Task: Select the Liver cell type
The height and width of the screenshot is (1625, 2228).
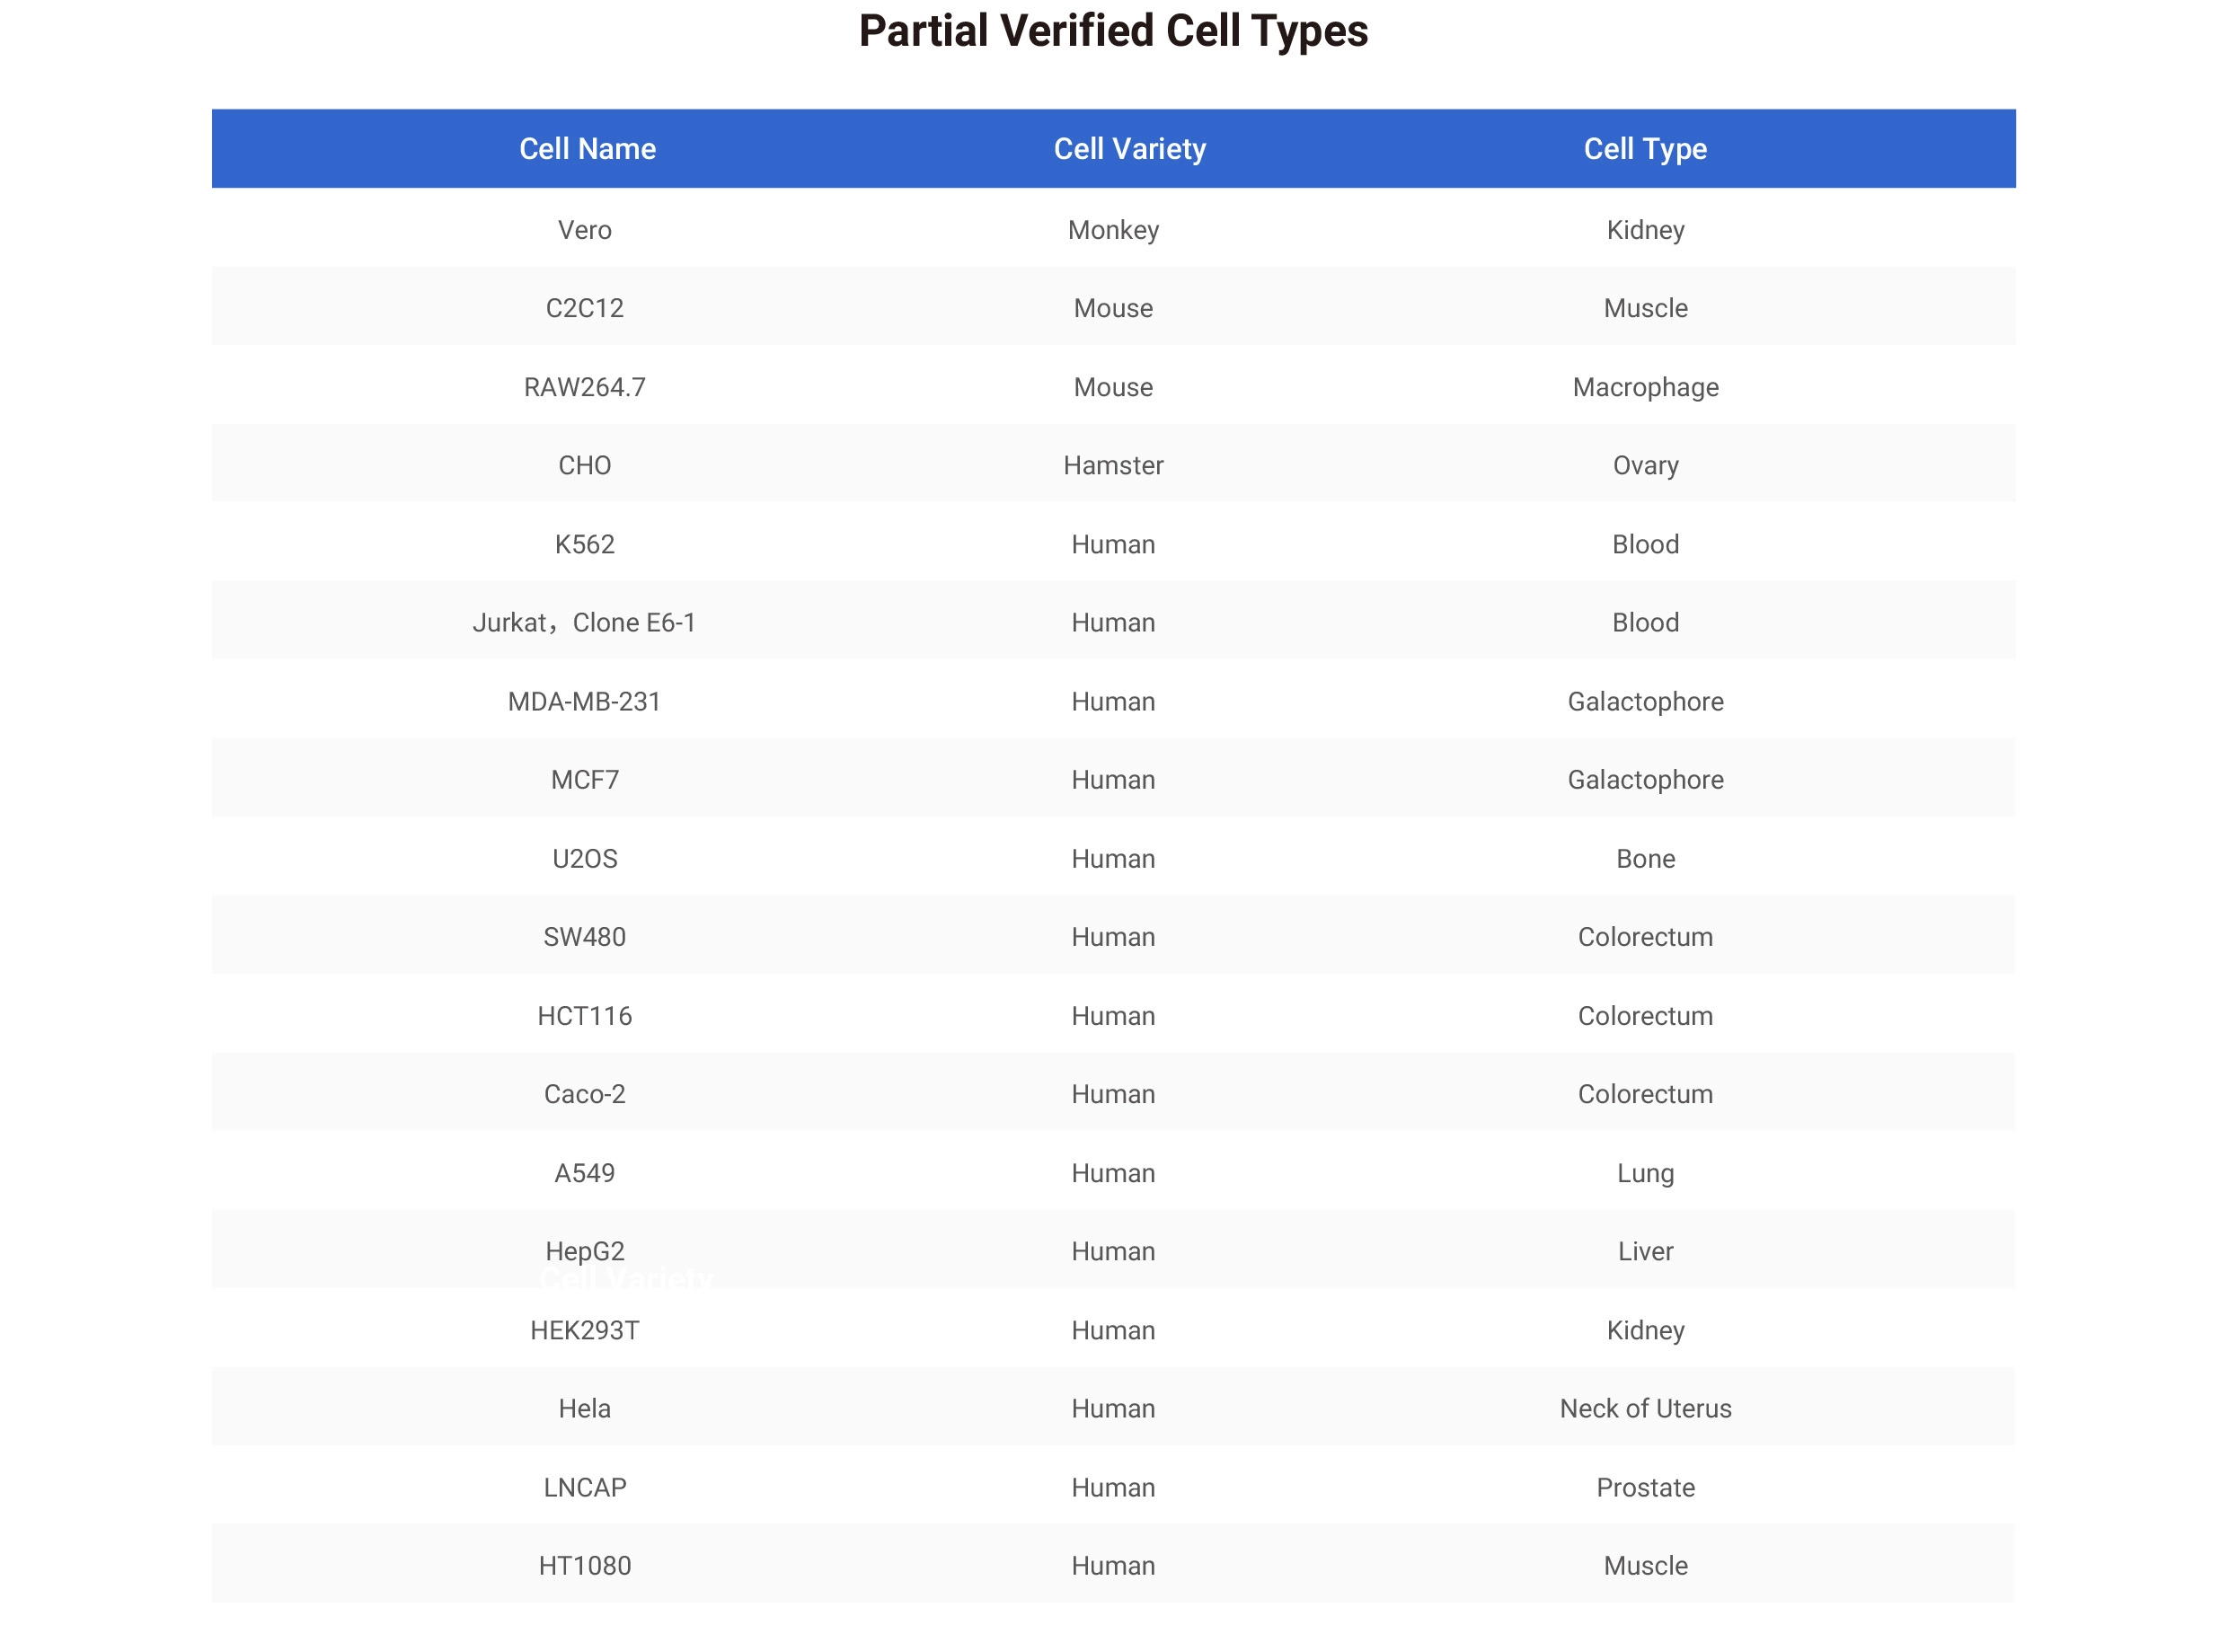Action: tap(1645, 1251)
